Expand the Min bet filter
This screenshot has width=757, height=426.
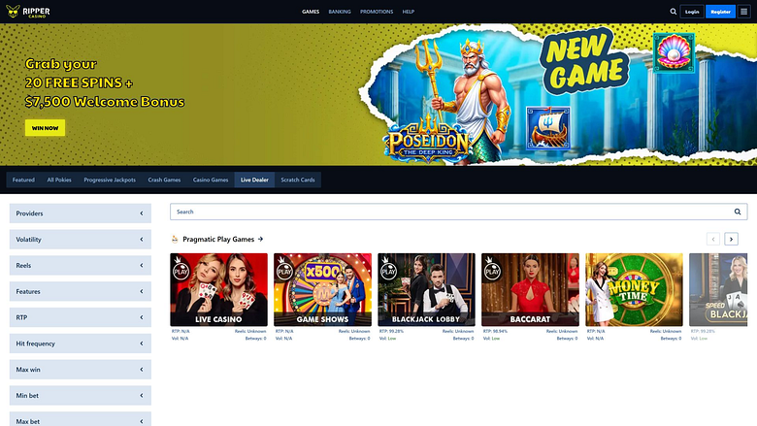tap(81, 396)
